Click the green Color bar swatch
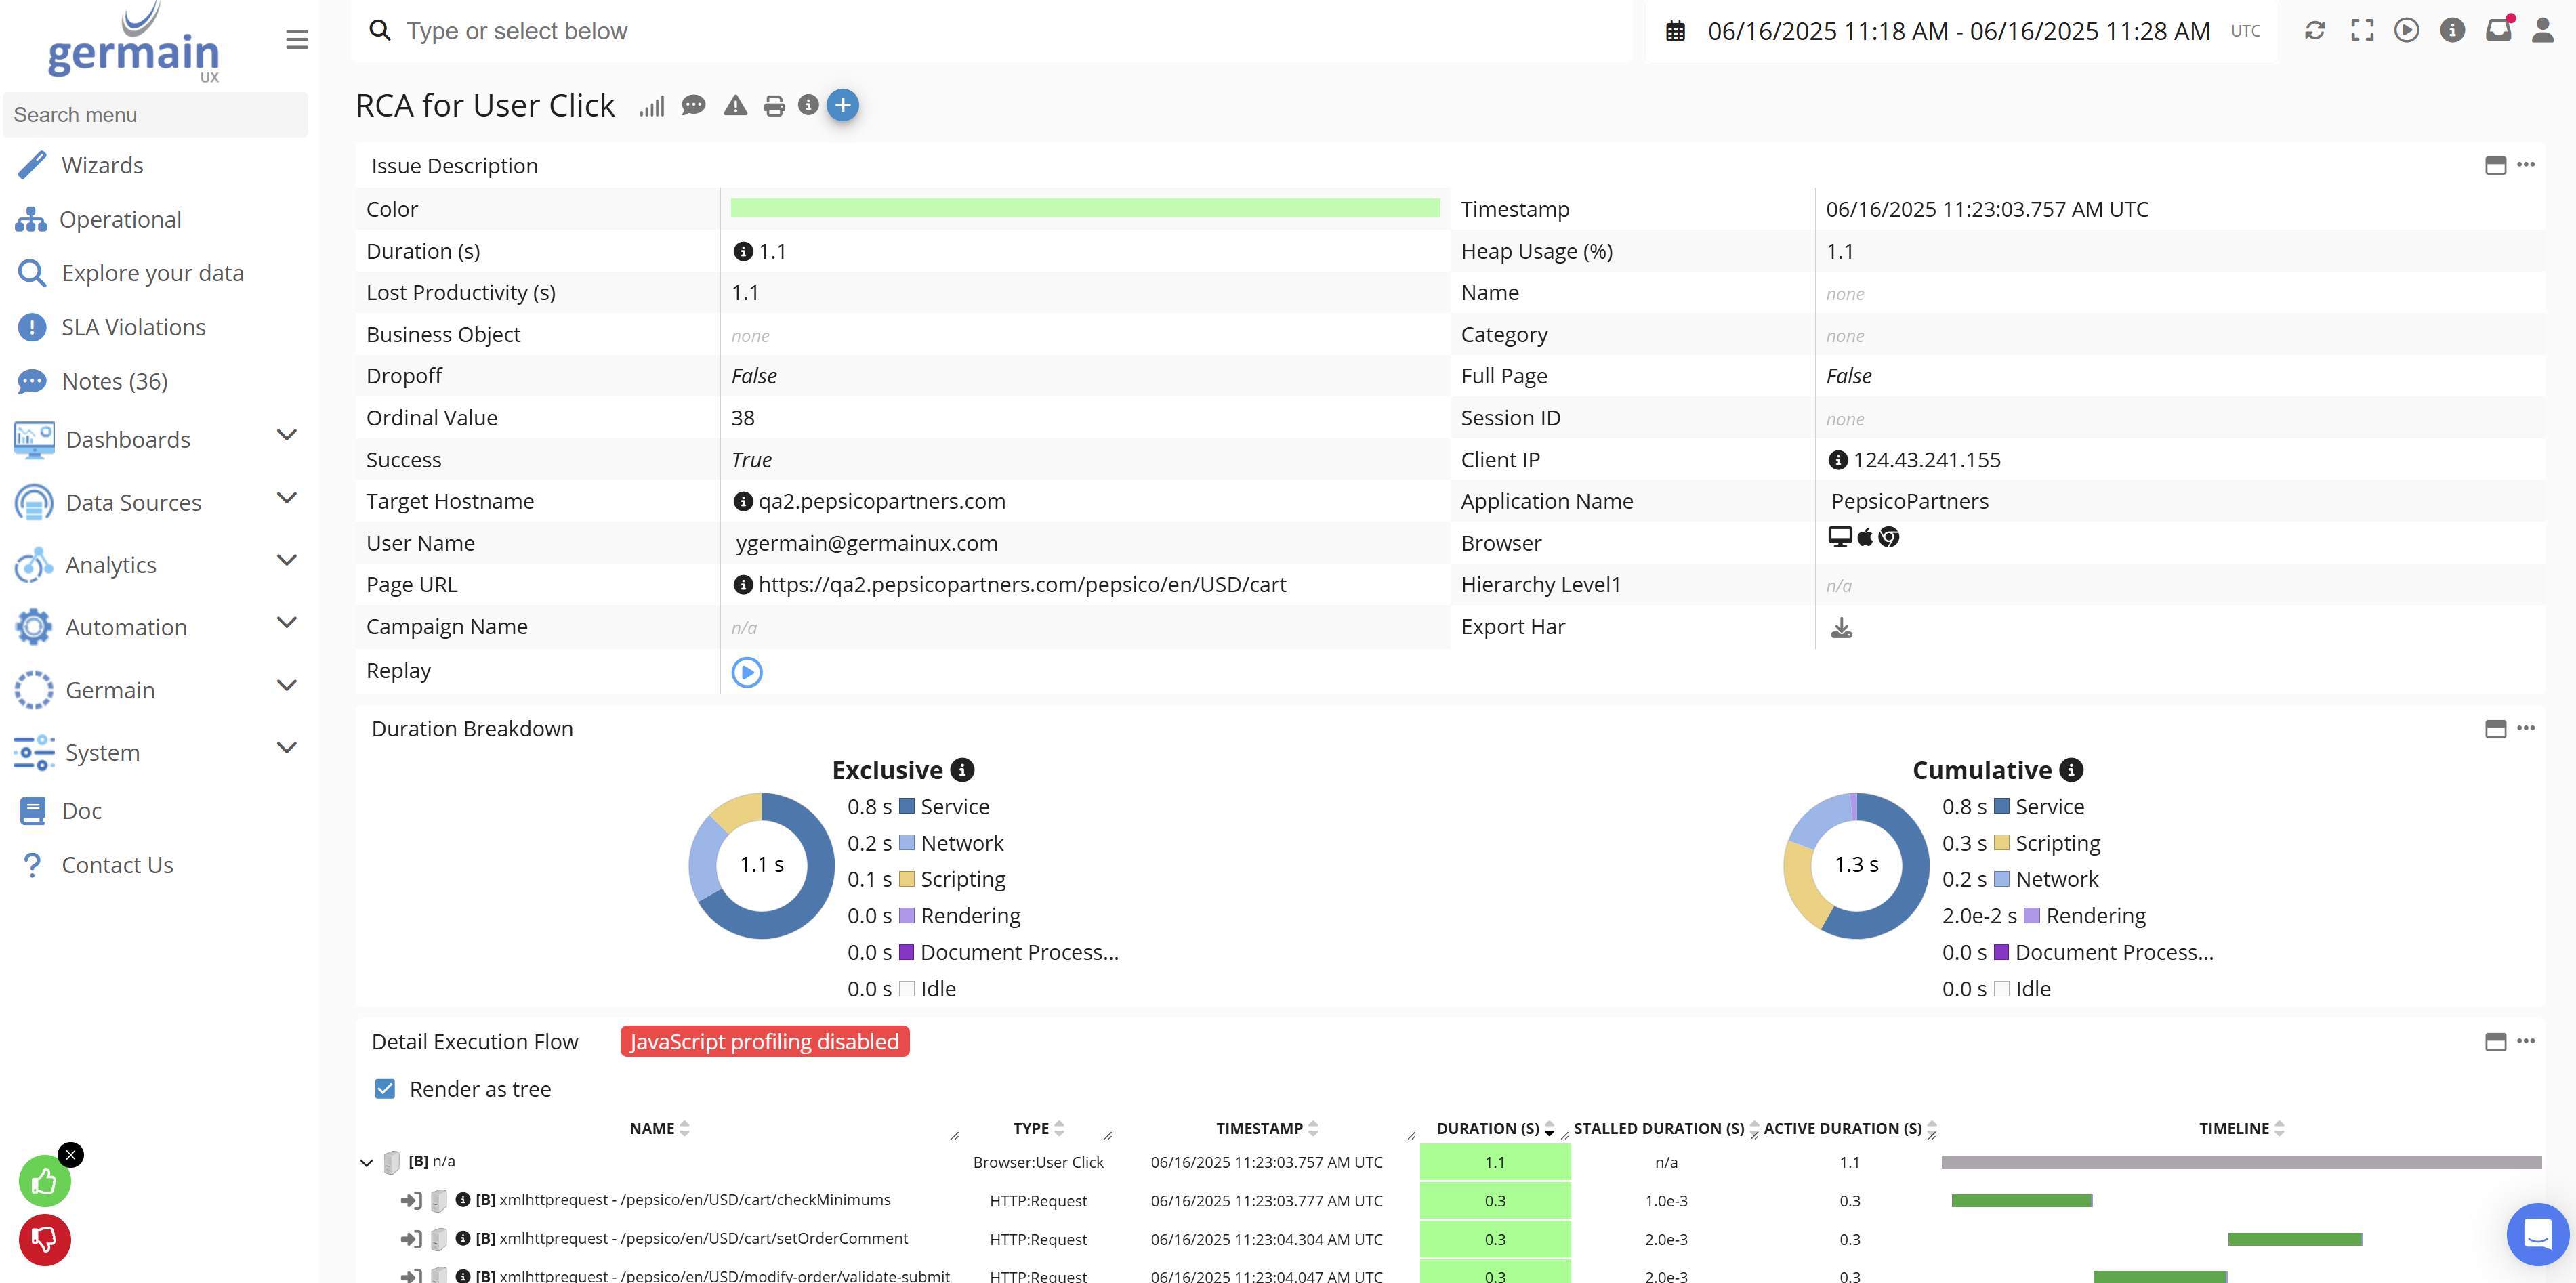 (1085, 208)
